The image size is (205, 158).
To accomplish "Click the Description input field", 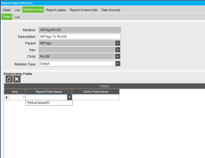I will [x=80, y=36].
